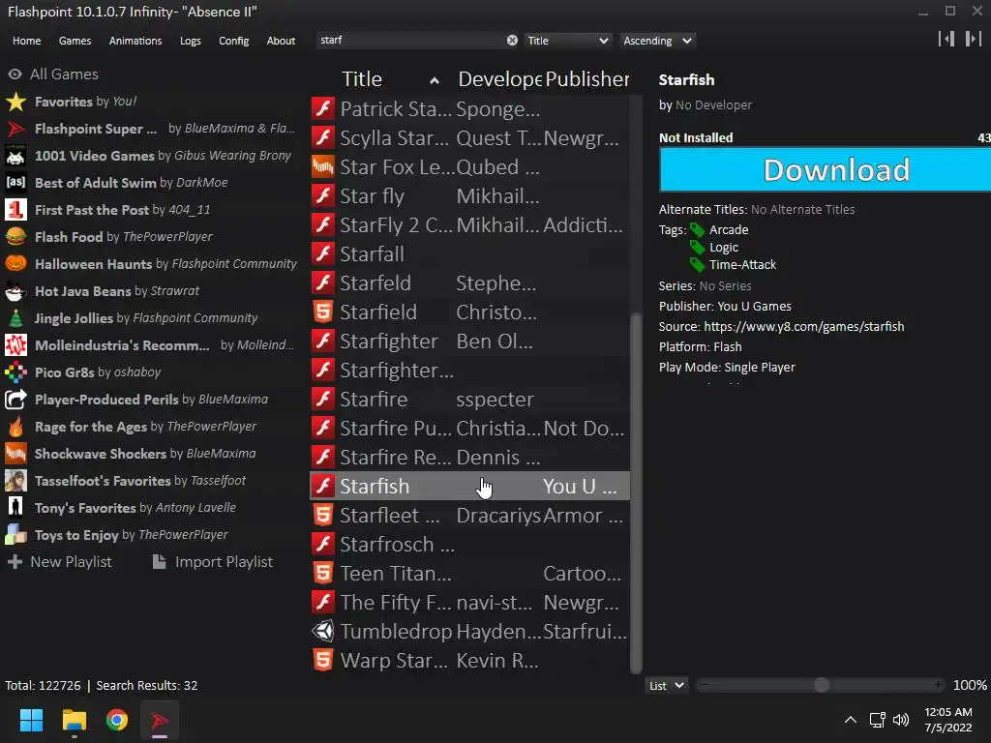Image resolution: width=991 pixels, height=743 pixels.
Task: Click the Time-Attack tag green icon
Action: [697, 265]
